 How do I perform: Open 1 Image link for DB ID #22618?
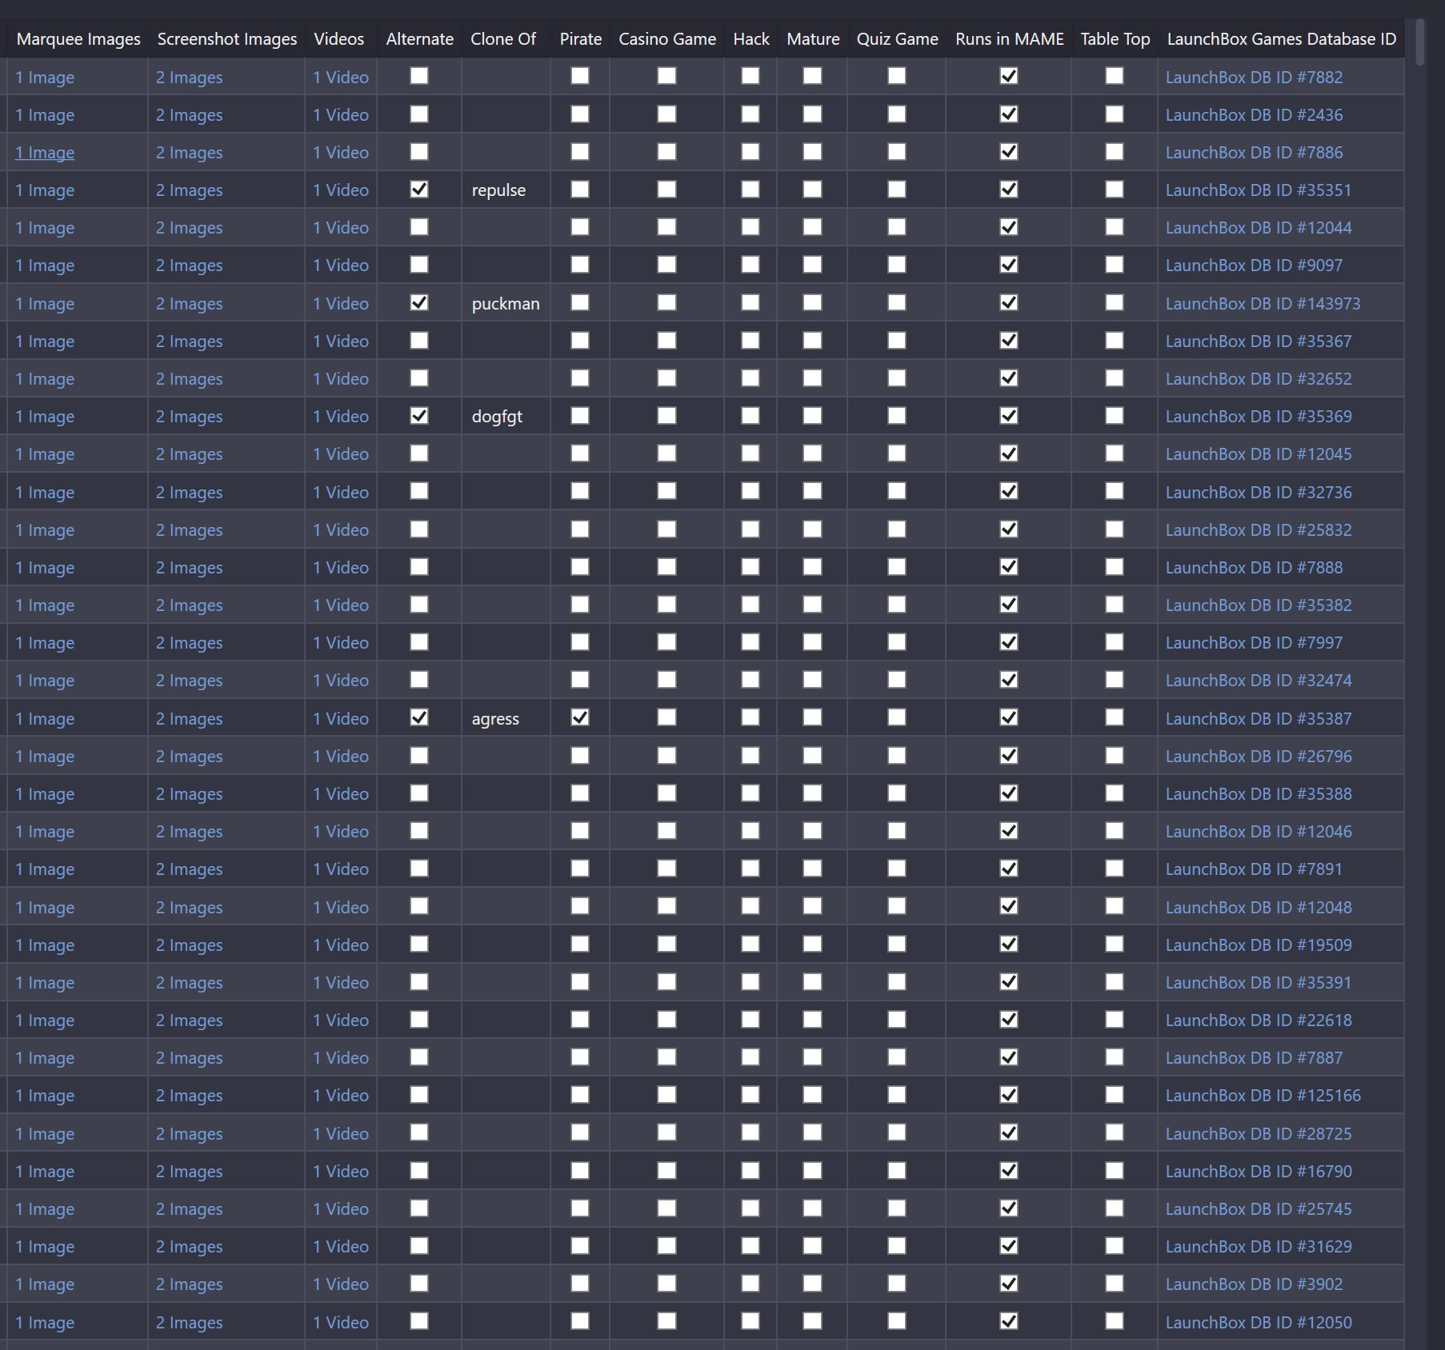pyautogui.click(x=45, y=1020)
